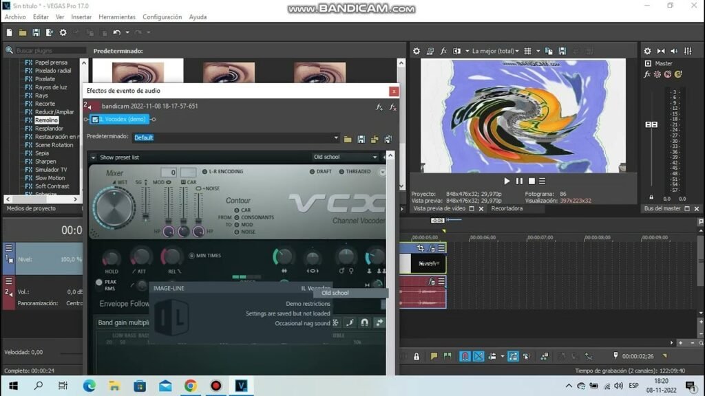705x396 pixels.
Task: Toggle THREADED option in Vocodex
Action: click(x=341, y=171)
